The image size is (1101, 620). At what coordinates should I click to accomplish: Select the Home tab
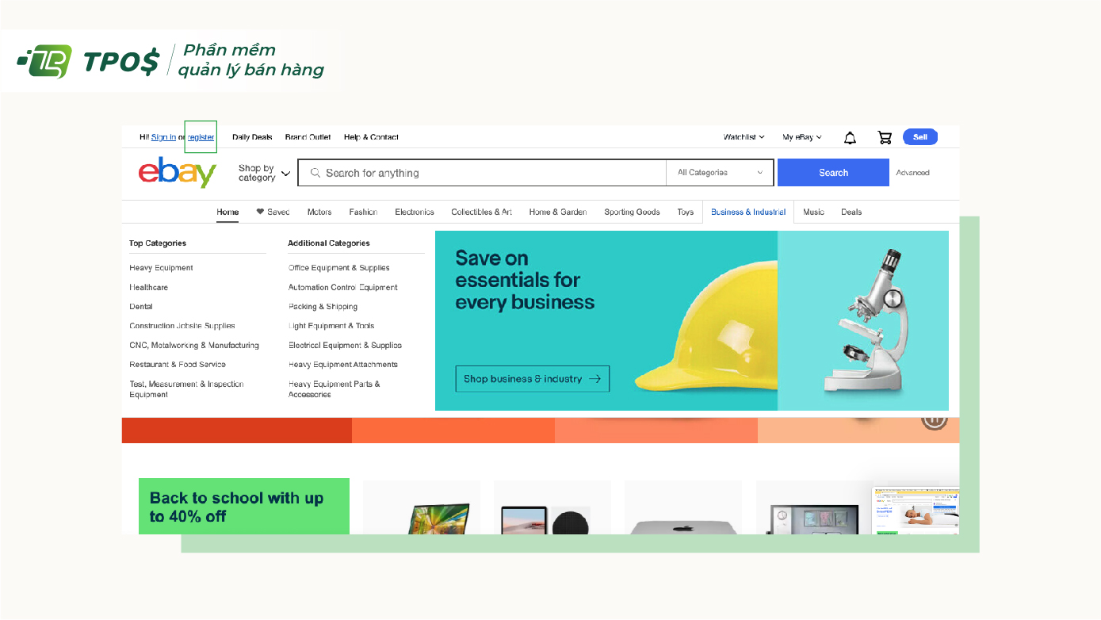(227, 212)
